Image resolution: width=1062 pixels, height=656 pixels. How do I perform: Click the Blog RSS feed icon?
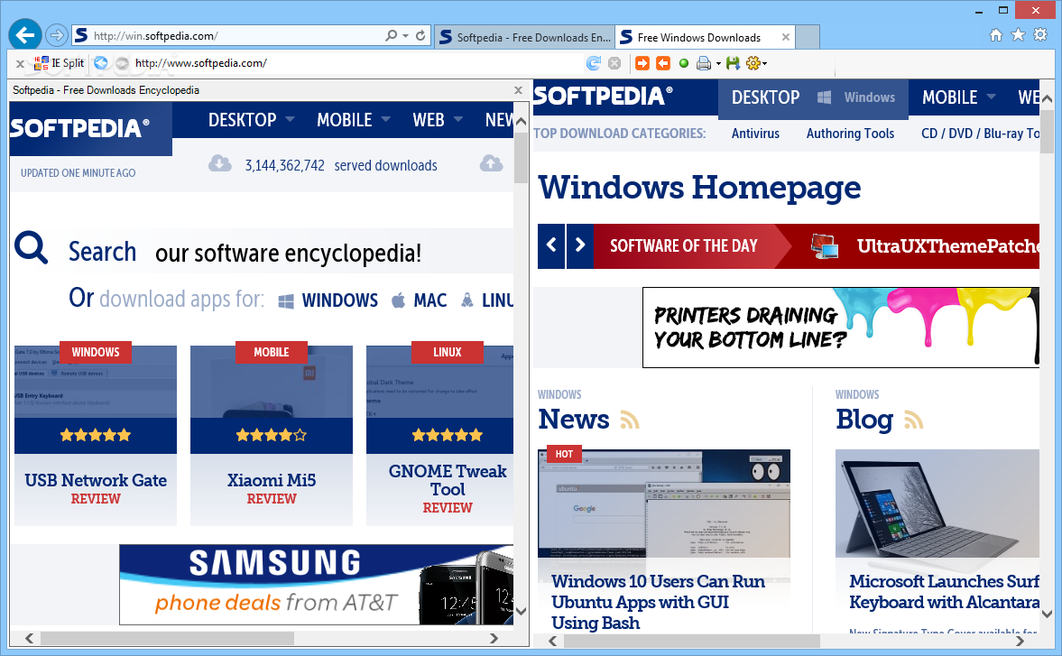pos(914,420)
